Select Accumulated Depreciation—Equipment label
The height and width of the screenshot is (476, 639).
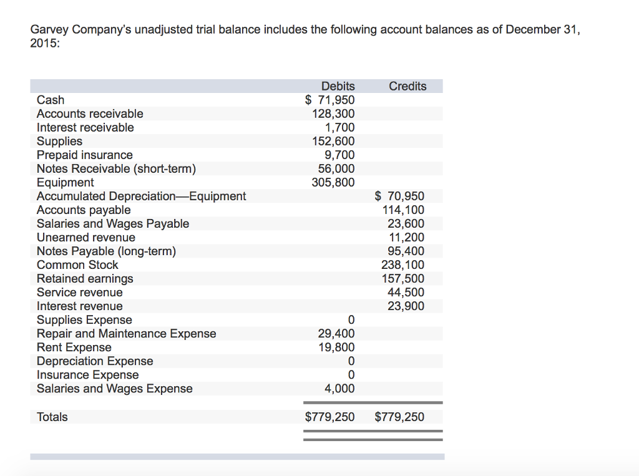click(x=142, y=197)
